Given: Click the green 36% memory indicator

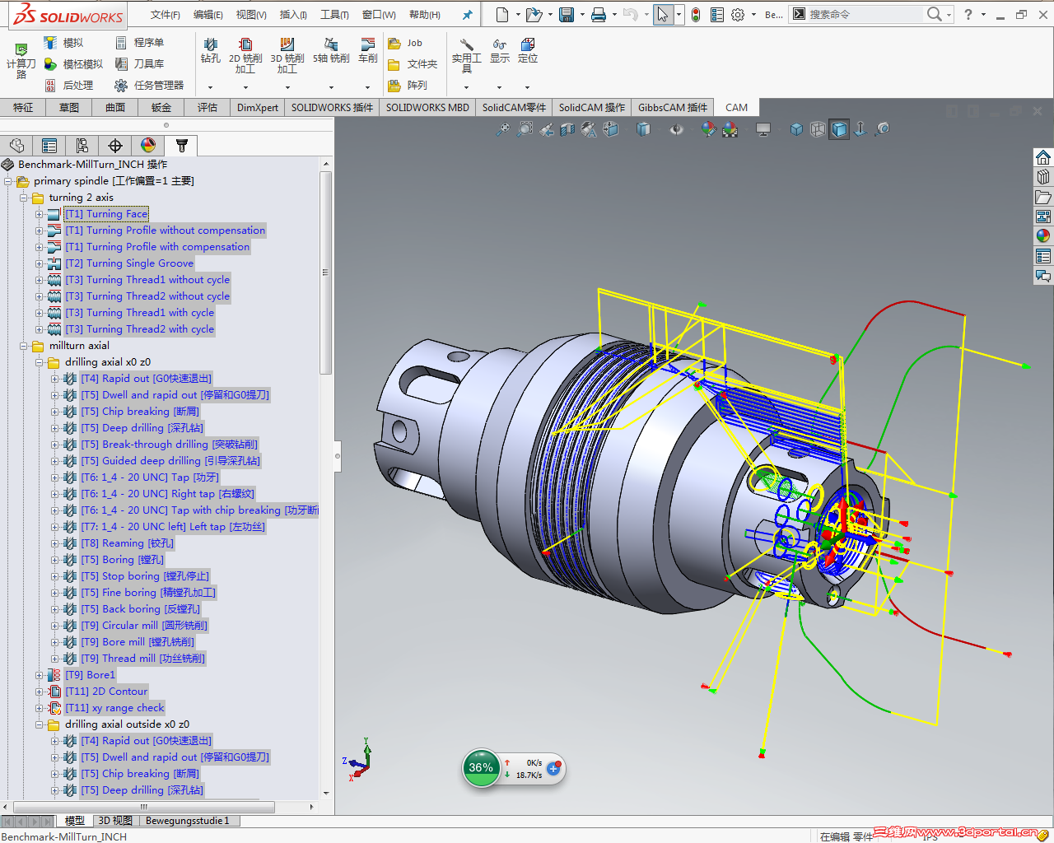Looking at the screenshot, I should point(482,768).
